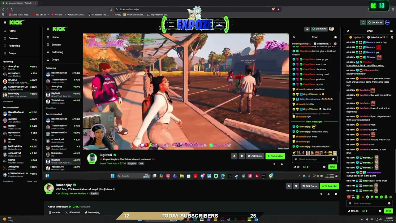Viewport: 396px width, 223px height.
Task: Collapse the Kick sidebar with the hamburger icon
Action: [5, 22]
